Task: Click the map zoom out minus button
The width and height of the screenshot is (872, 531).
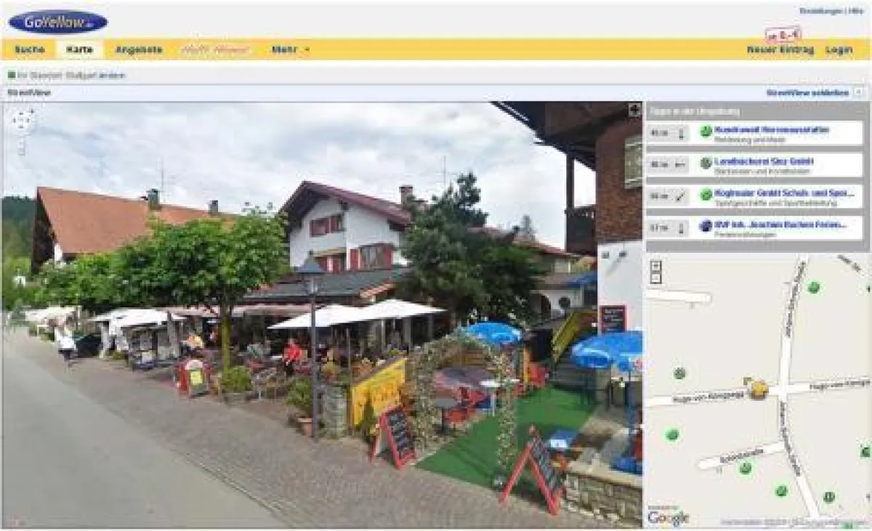Action: pos(655,277)
